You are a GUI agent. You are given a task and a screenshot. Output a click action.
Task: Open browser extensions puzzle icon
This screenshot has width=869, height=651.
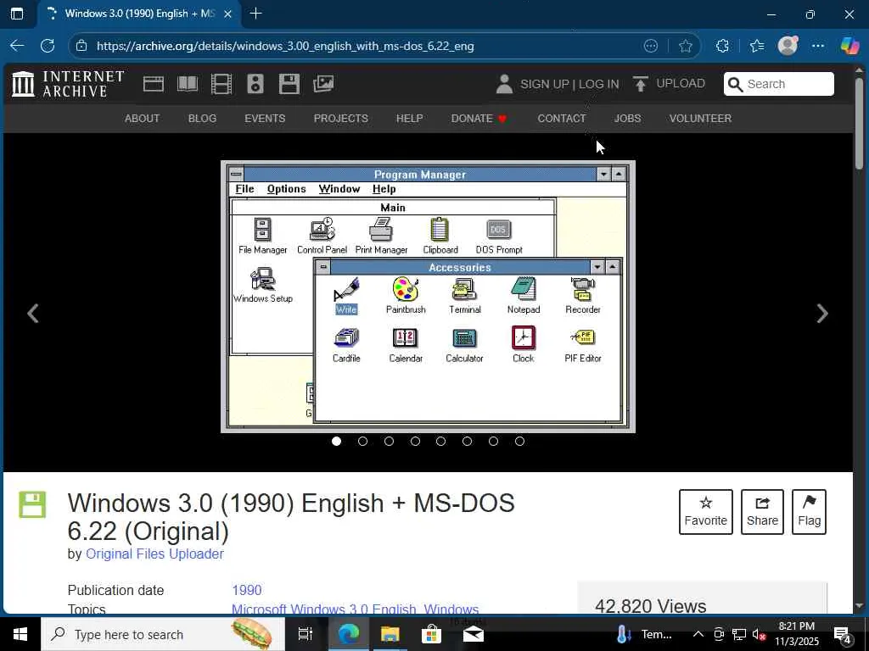tap(723, 46)
